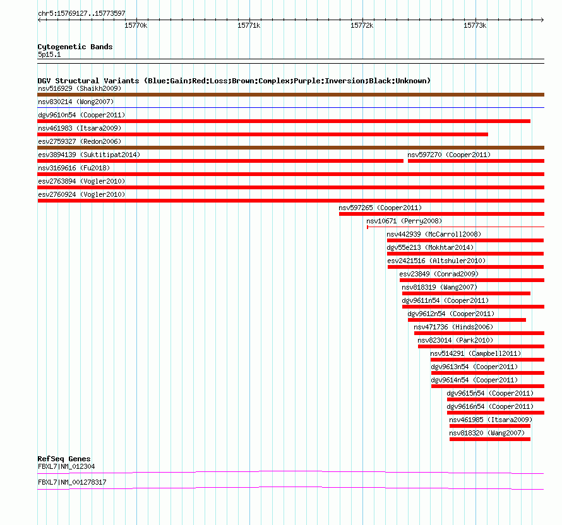The image size is (562, 525).
Task: Click the red loss bar under dgv9610n54
Action: click(284, 121)
